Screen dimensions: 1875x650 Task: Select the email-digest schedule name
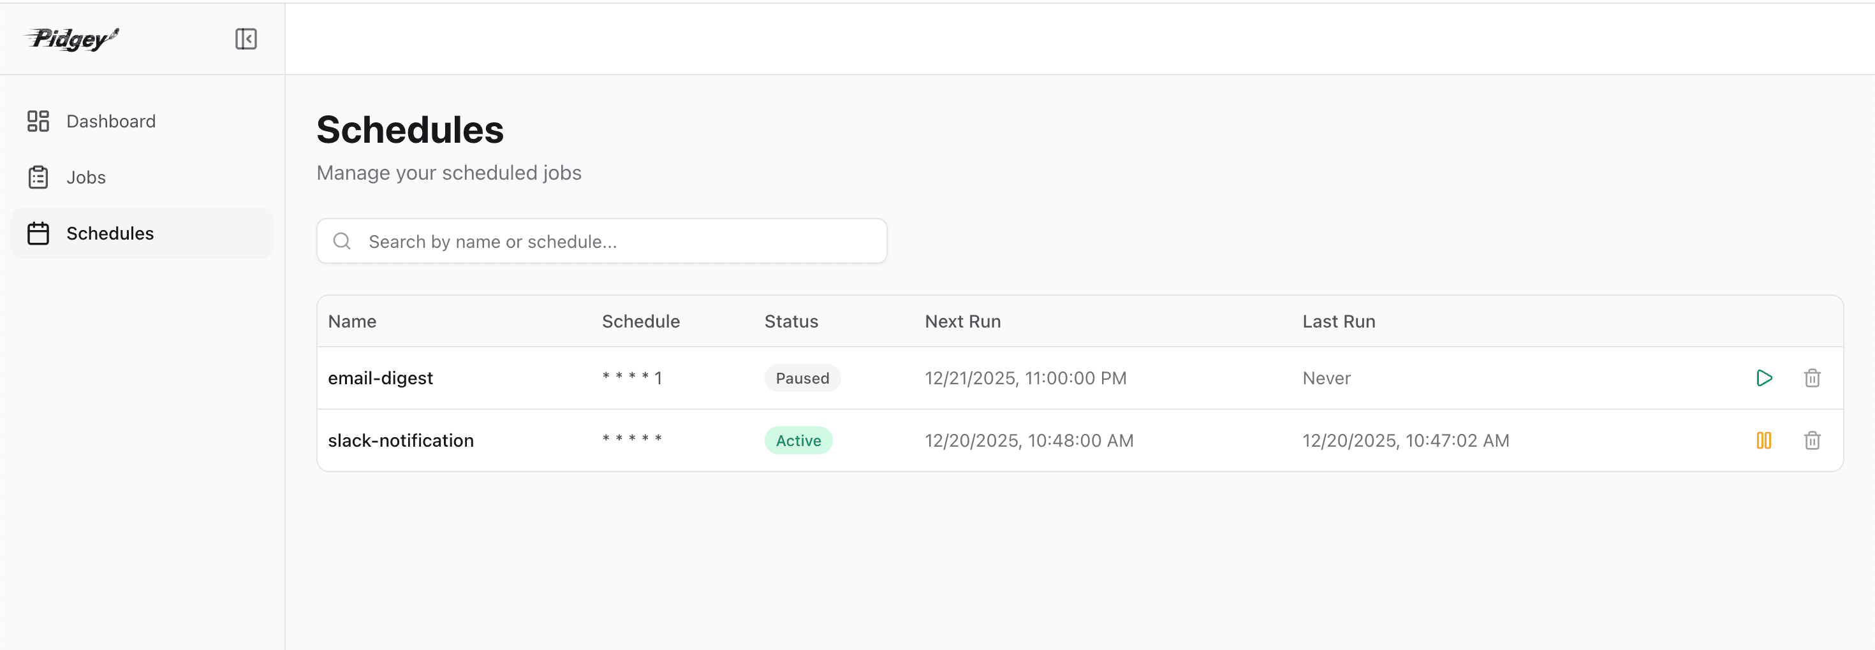tap(380, 377)
